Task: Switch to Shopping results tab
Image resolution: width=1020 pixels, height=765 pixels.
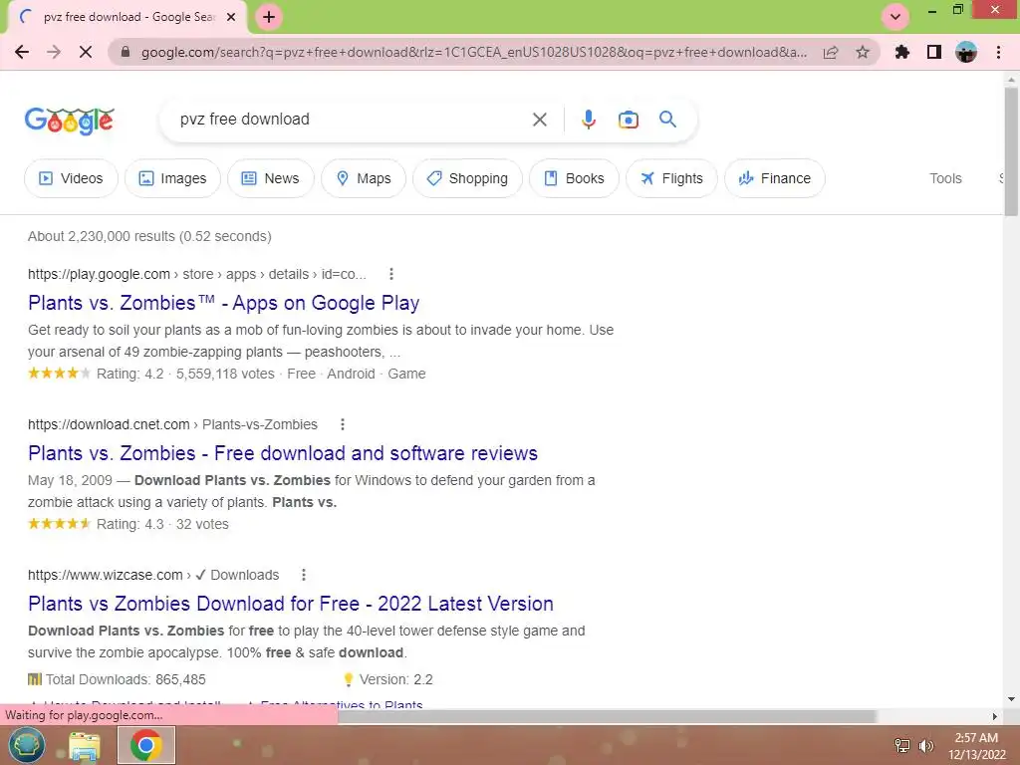Action: tap(467, 178)
